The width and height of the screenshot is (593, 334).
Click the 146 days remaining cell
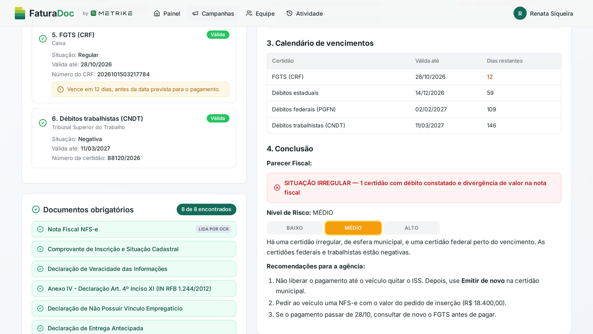(x=491, y=125)
